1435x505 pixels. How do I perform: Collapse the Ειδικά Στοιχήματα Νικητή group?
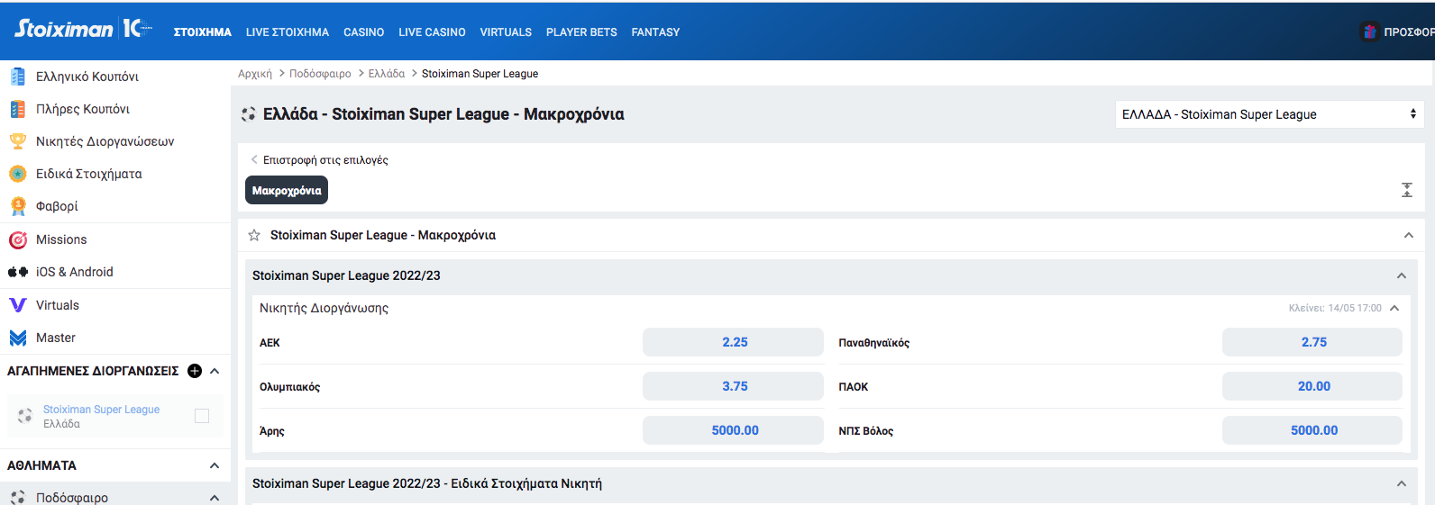point(1402,483)
